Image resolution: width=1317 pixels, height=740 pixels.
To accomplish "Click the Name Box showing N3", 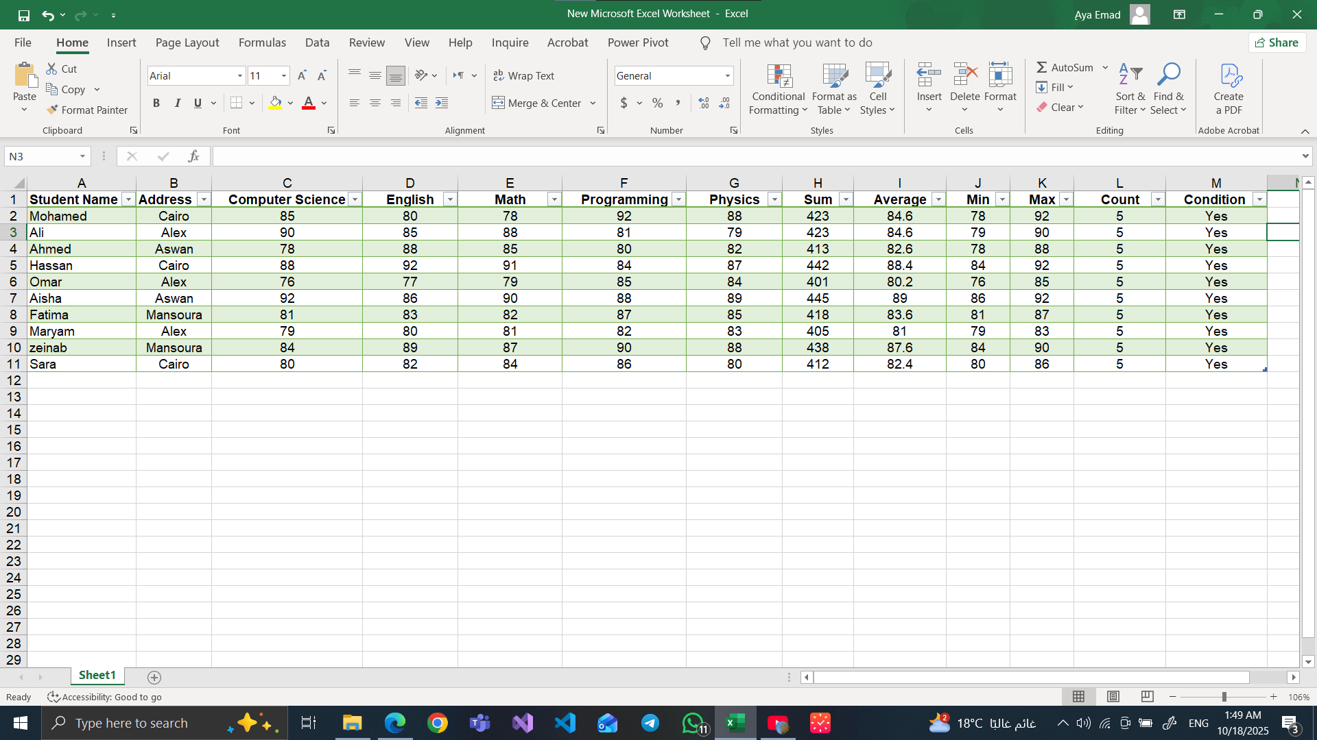I will [x=41, y=156].
